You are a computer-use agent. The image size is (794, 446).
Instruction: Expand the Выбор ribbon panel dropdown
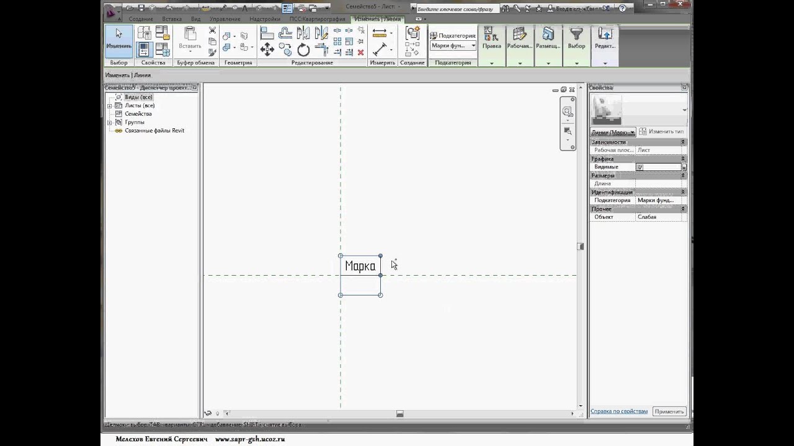[576, 63]
